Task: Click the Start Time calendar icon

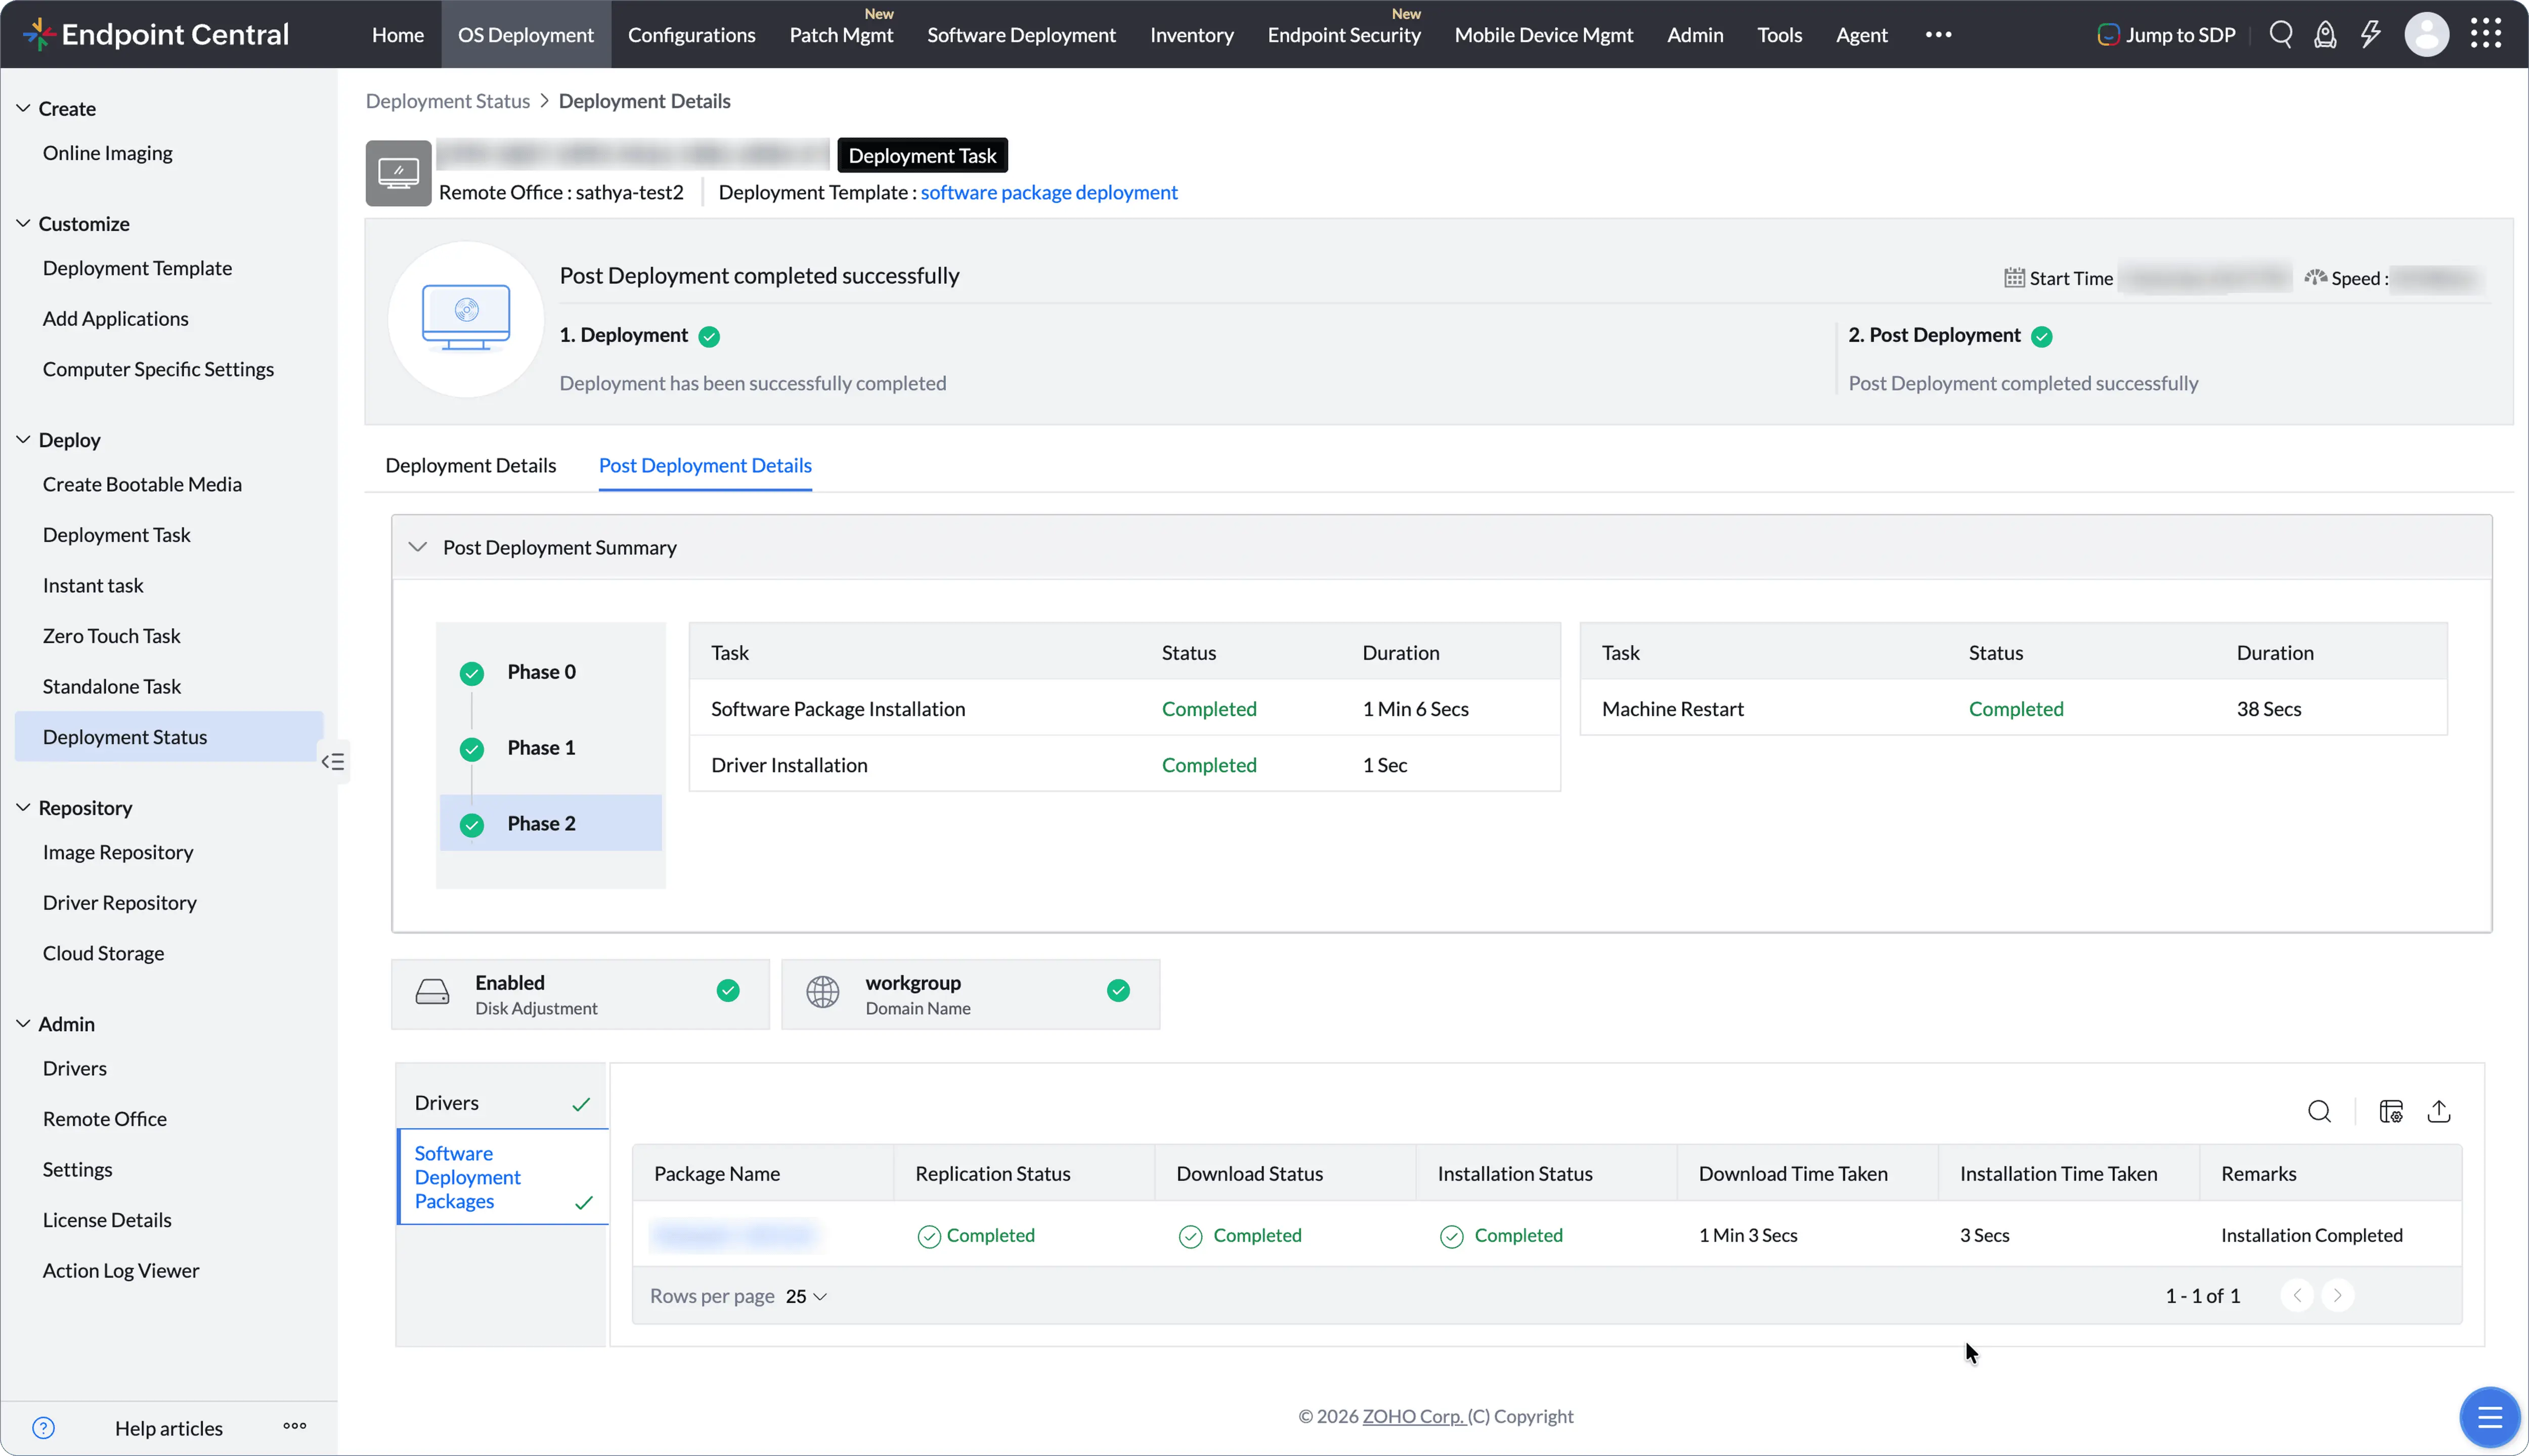Action: point(2014,278)
